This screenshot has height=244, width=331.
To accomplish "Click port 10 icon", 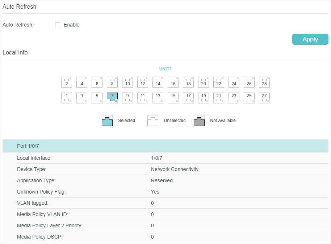I will [x=127, y=82].
